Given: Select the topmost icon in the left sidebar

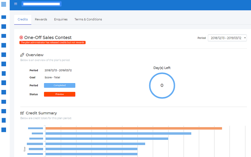Looking at the screenshot, I should tap(4, 4).
